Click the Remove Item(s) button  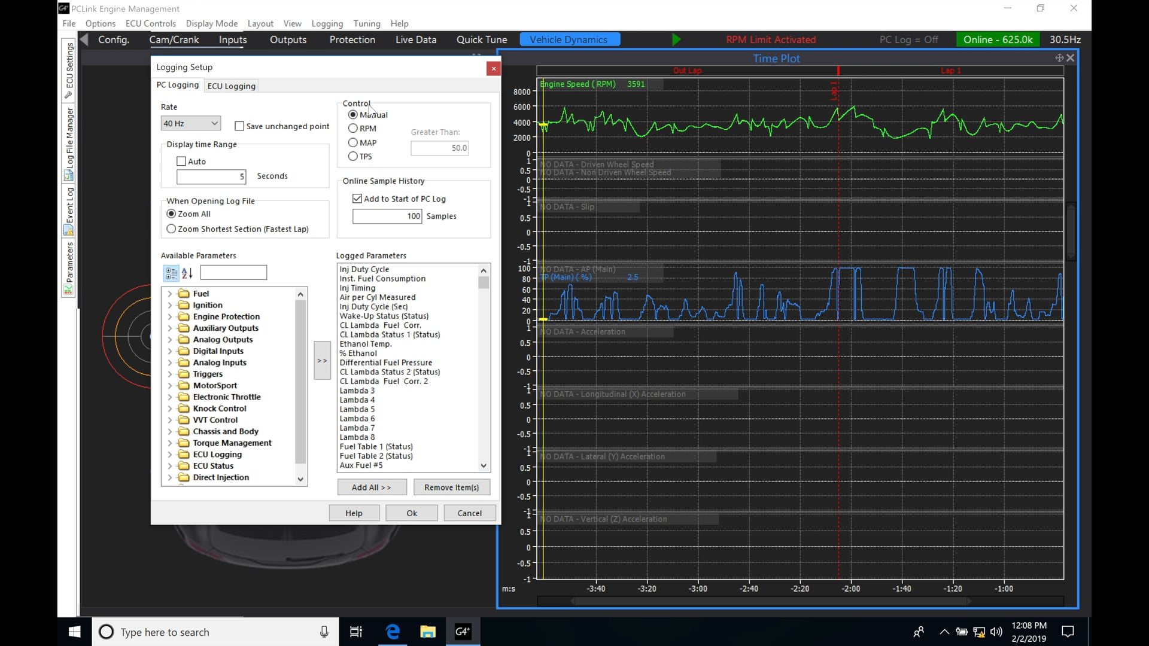pos(452,487)
